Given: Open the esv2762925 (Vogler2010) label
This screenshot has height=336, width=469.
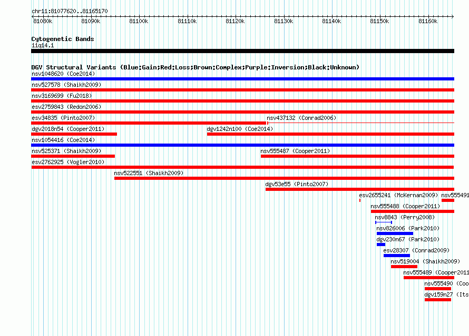Looking at the screenshot, I should (x=68, y=162).
